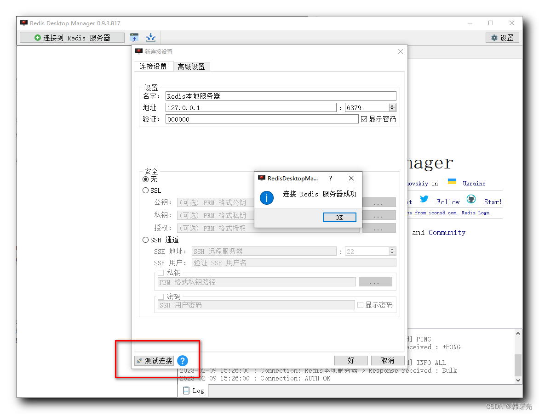Viewport: 539px width, 414px height.
Task: Decrease port value using down stepper arrow
Action: point(392,110)
